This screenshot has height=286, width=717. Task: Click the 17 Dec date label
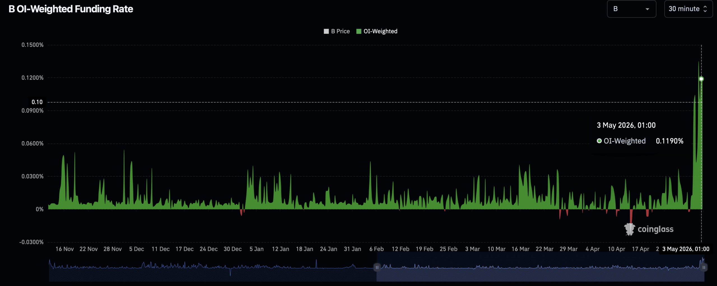(185, 249)
